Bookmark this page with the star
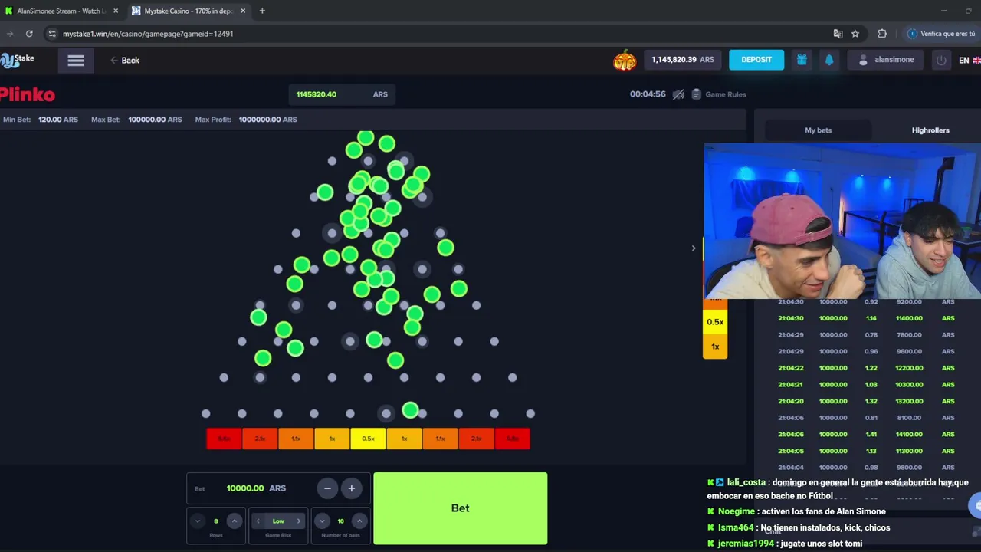Image resolution: width=981 pixels, height=552 pixels. (x=855, y=34)
